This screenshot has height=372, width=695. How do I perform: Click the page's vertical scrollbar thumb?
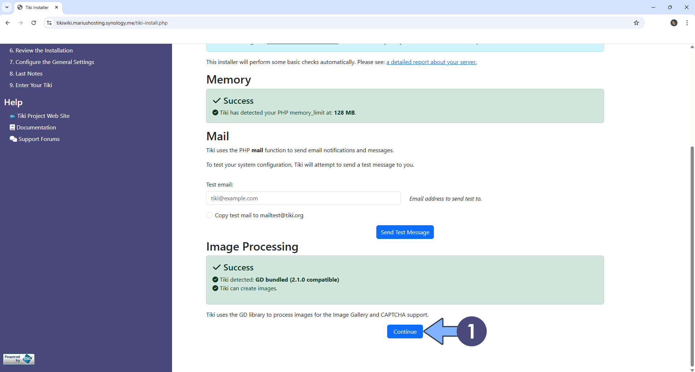point(692,253)
